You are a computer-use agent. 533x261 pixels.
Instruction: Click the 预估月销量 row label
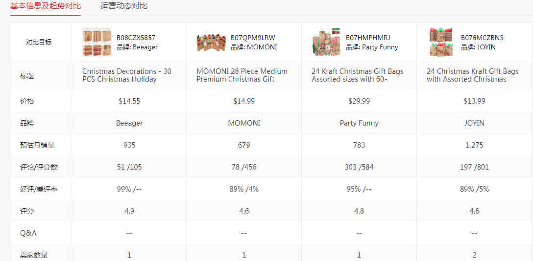[37, 145]
